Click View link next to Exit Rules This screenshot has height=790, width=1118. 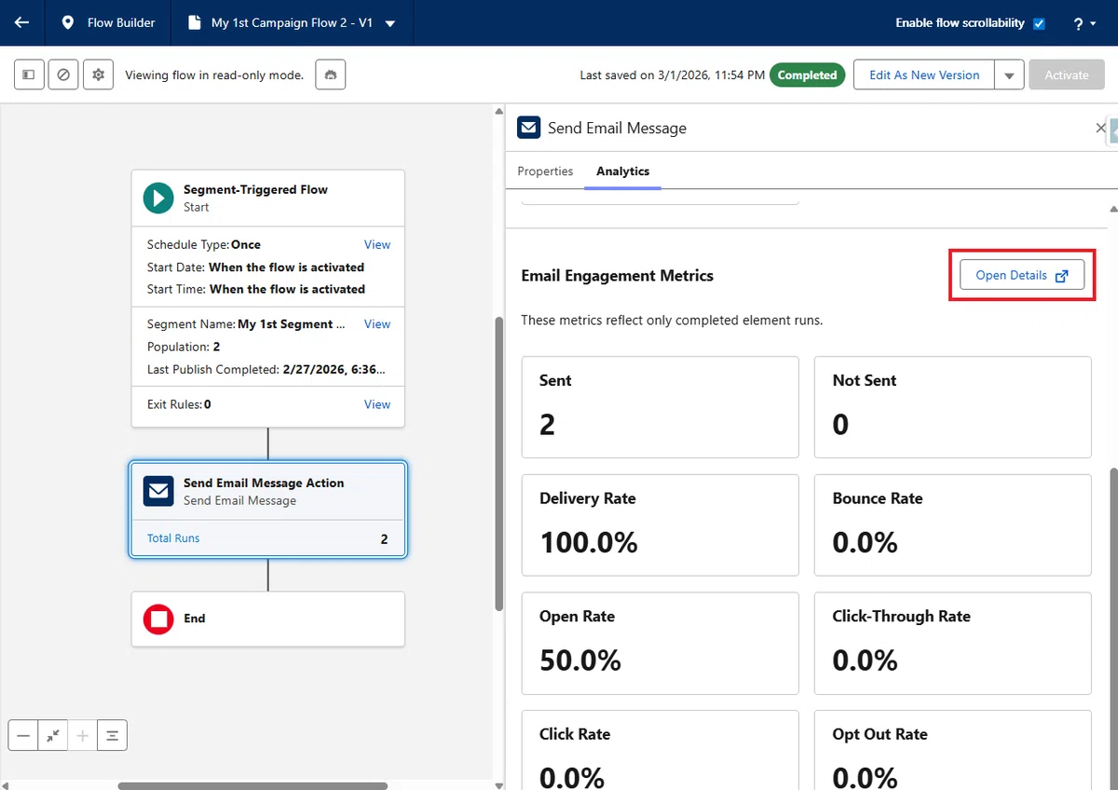click(x=377, y=404)
